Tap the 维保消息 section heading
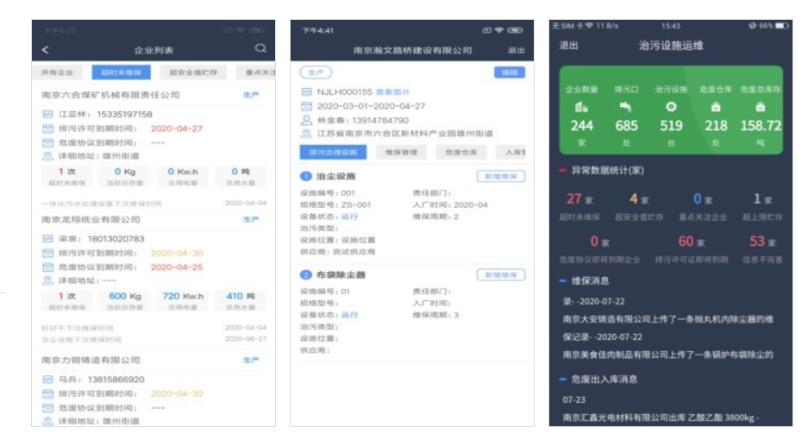Screen dimensions: 808x440 (590, 281)
